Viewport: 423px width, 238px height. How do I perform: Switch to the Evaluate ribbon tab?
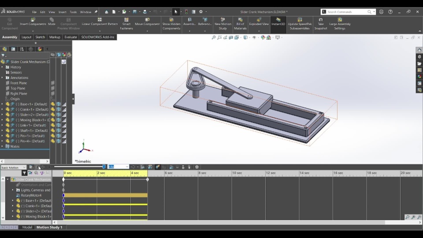(70, 37)
